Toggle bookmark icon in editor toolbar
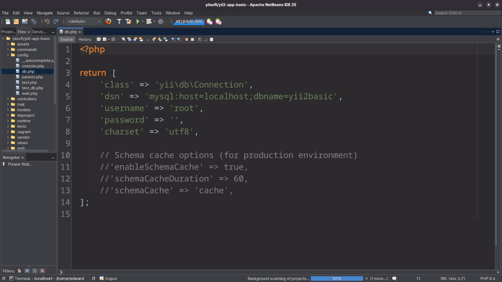Image resolution: width=502 pixels, height=282 pixels. coord(166,39)
